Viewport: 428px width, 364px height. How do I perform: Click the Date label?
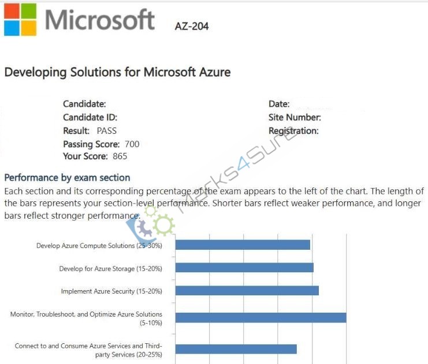click(279, 104)
